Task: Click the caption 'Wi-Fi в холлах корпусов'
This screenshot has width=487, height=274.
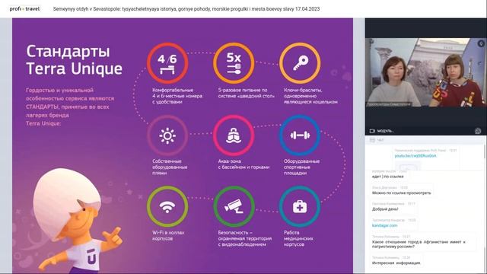Action: pyautogui.click(x=168, y=235)
